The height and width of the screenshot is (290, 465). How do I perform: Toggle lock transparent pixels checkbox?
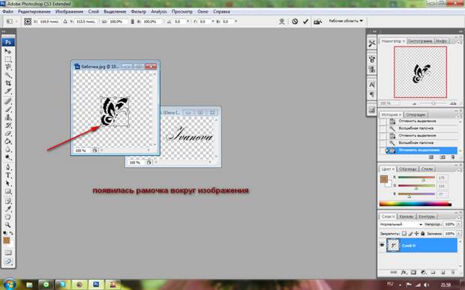click(404, 233)
